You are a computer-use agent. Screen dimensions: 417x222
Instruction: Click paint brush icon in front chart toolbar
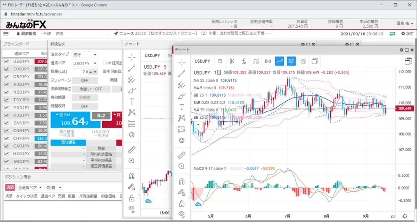click(303, 61)
